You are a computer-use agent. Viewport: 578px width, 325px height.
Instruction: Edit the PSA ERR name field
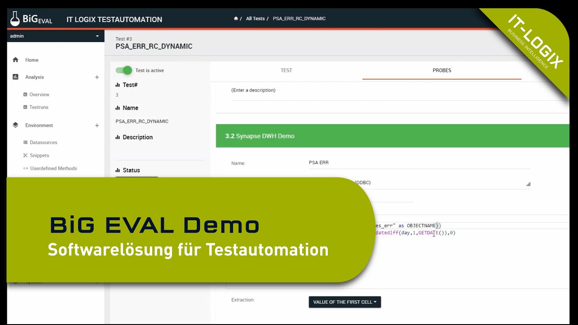419,162
